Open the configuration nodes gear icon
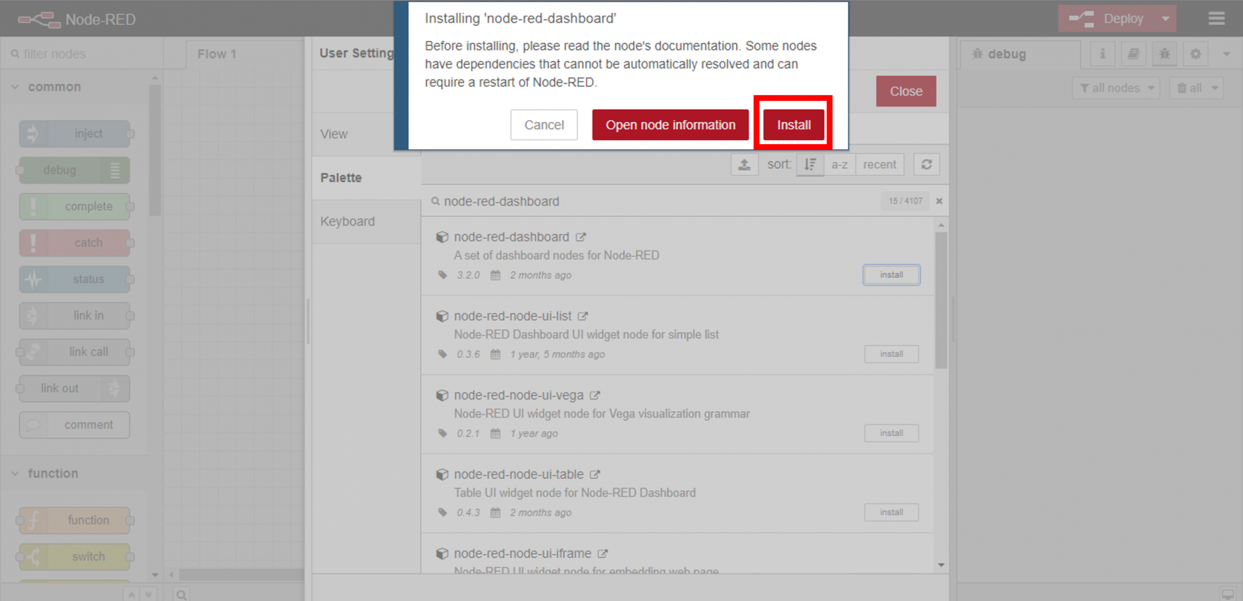This screenshot has width=1243, height=601. click(x=1195, y=54)
